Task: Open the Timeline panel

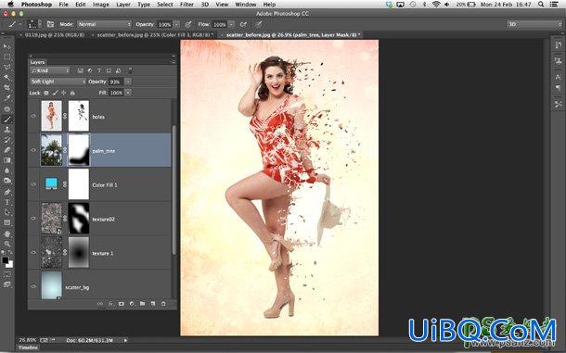Action: [x=28, y=347]
